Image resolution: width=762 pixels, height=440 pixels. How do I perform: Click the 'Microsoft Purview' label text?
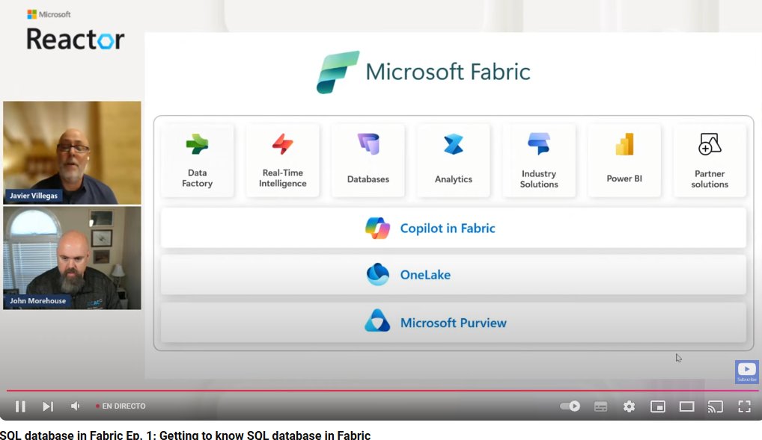[454, 323]
